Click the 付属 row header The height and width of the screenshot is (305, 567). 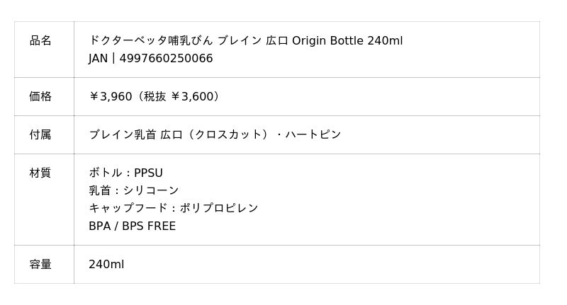pyautogui.click(x=40, y=134)
